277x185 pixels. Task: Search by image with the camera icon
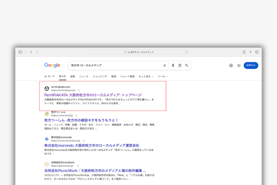(180, 65)
